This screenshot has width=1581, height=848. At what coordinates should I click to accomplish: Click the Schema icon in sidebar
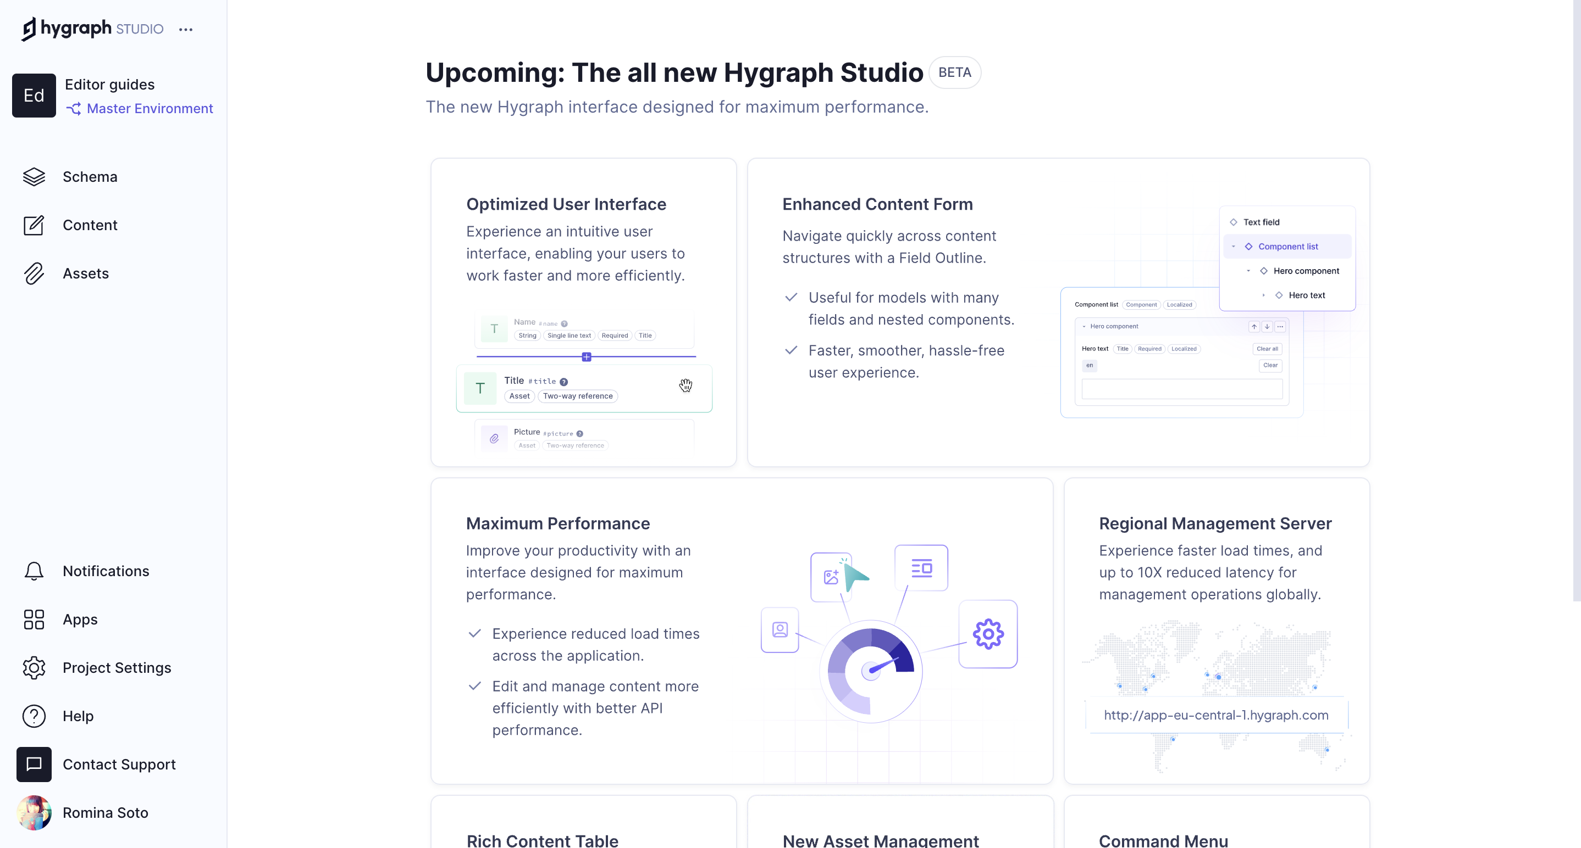tap(35, 176)
